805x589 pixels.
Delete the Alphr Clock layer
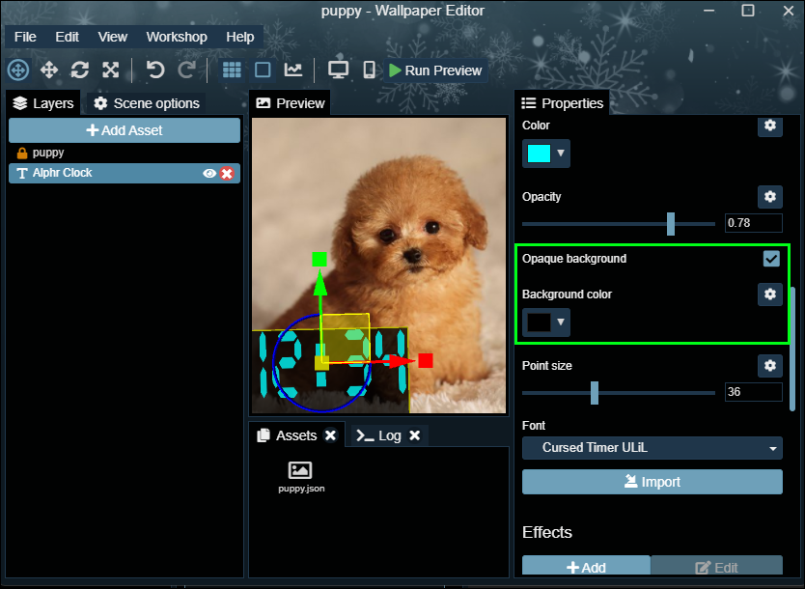(x=227, y=174)
